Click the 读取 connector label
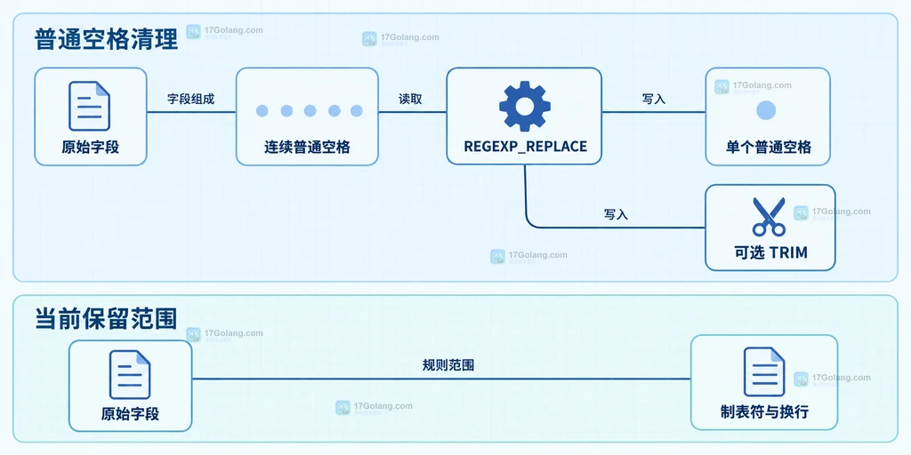This screenshot has width=911, height=455. 410,99
